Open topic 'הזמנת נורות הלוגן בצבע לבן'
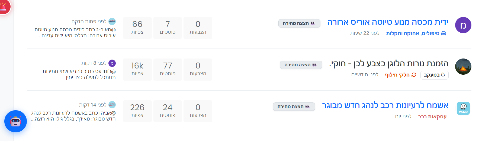 tap(389, 64)
